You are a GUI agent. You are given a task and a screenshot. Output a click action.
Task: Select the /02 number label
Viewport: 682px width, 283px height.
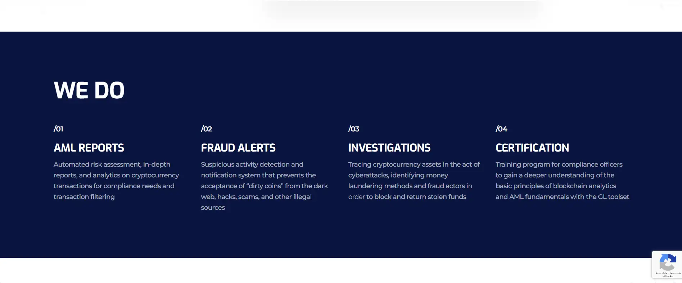point(206,129)
